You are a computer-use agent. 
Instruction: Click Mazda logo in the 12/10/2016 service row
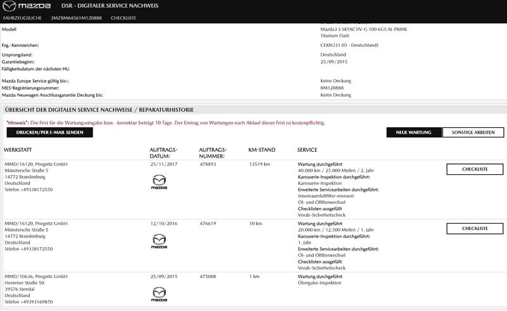pyautogui.click(x=159, y=241)
